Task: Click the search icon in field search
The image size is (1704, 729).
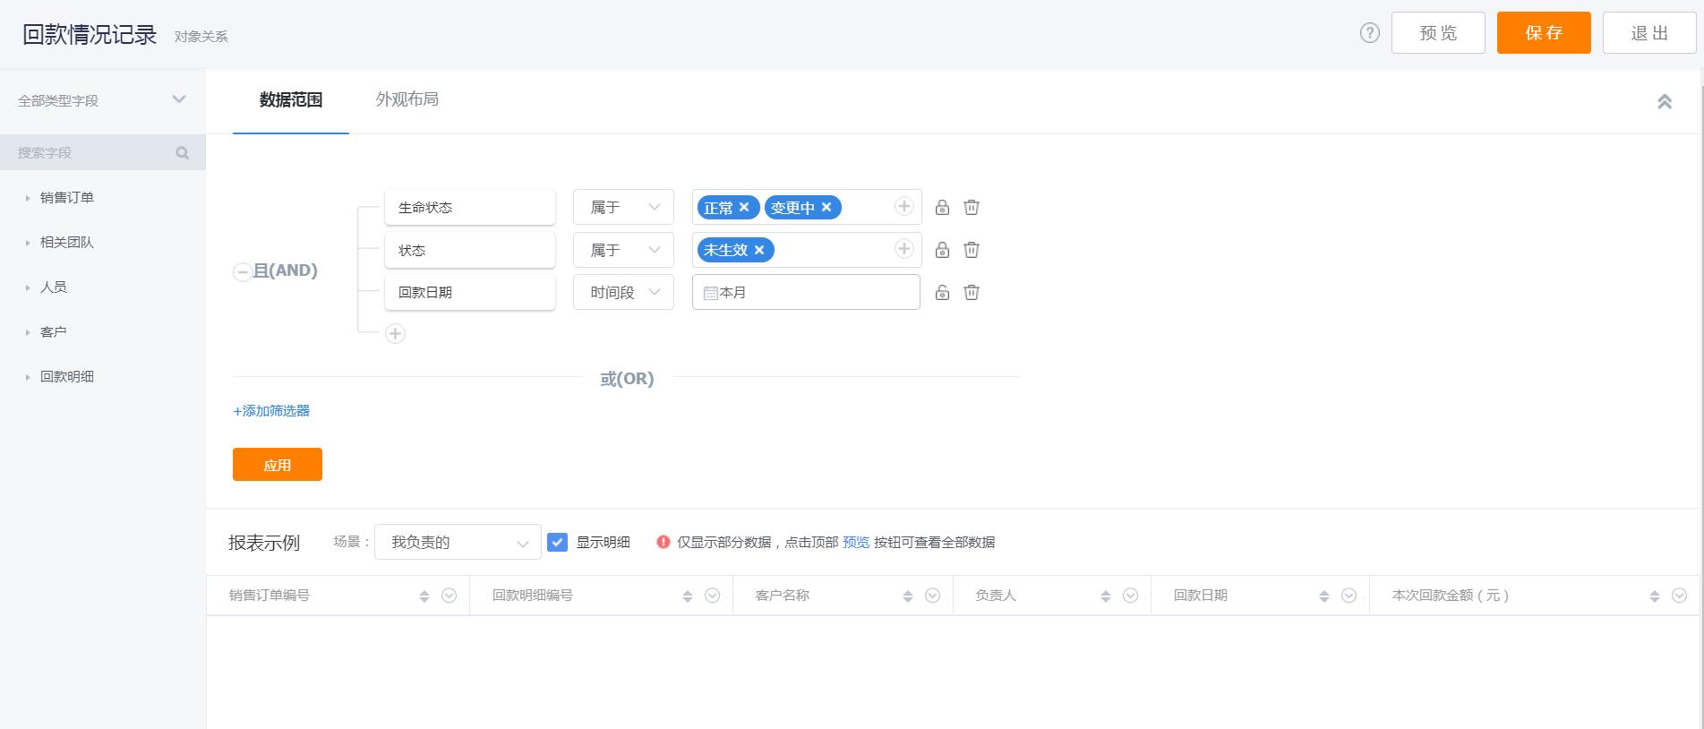Action: pyautogui.click(x=183, y=153)
